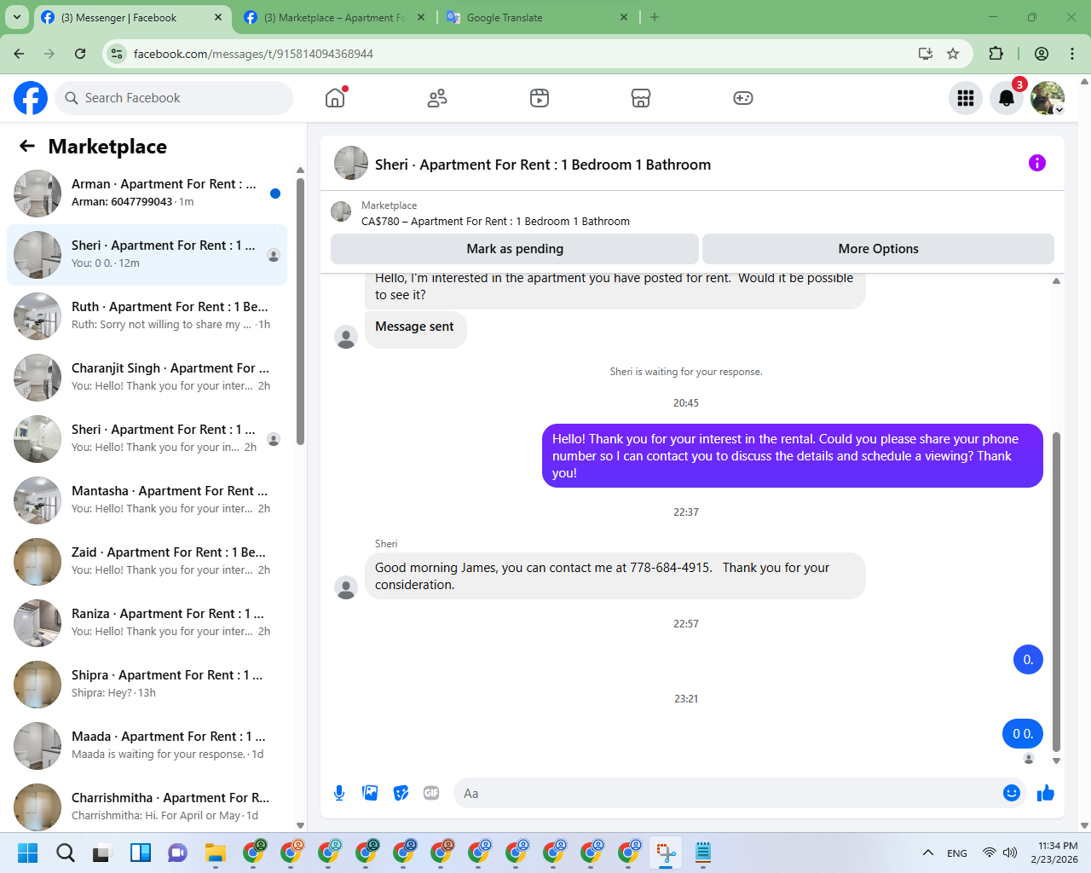The image size is (1091, 873).
Task: Open the Marketplace storefront icon
Action: (x=641, y=98)
